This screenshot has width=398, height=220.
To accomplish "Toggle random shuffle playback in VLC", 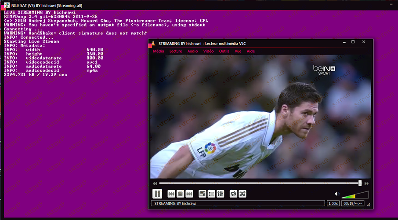I will (x=242, y=194).
